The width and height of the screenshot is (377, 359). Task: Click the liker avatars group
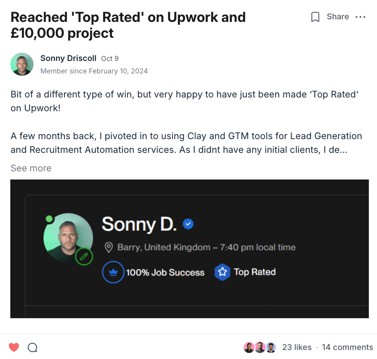(x=259, y=347)
